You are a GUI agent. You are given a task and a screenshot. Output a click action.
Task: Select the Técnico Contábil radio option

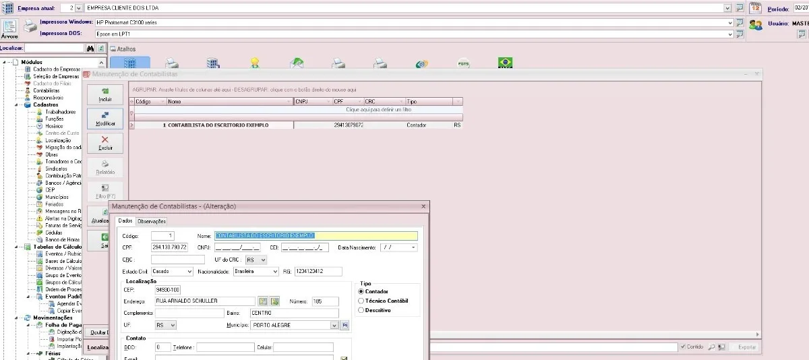362,301
